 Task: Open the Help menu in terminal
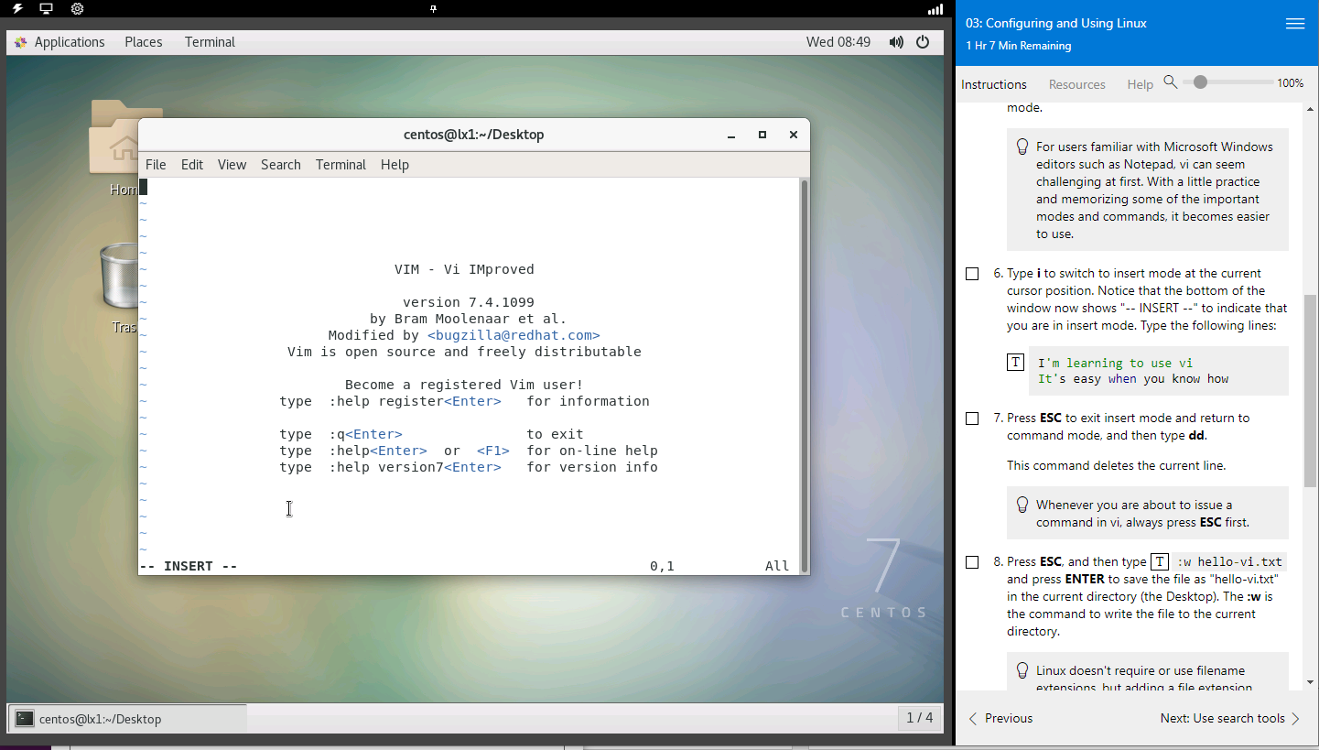coord(395,165)
